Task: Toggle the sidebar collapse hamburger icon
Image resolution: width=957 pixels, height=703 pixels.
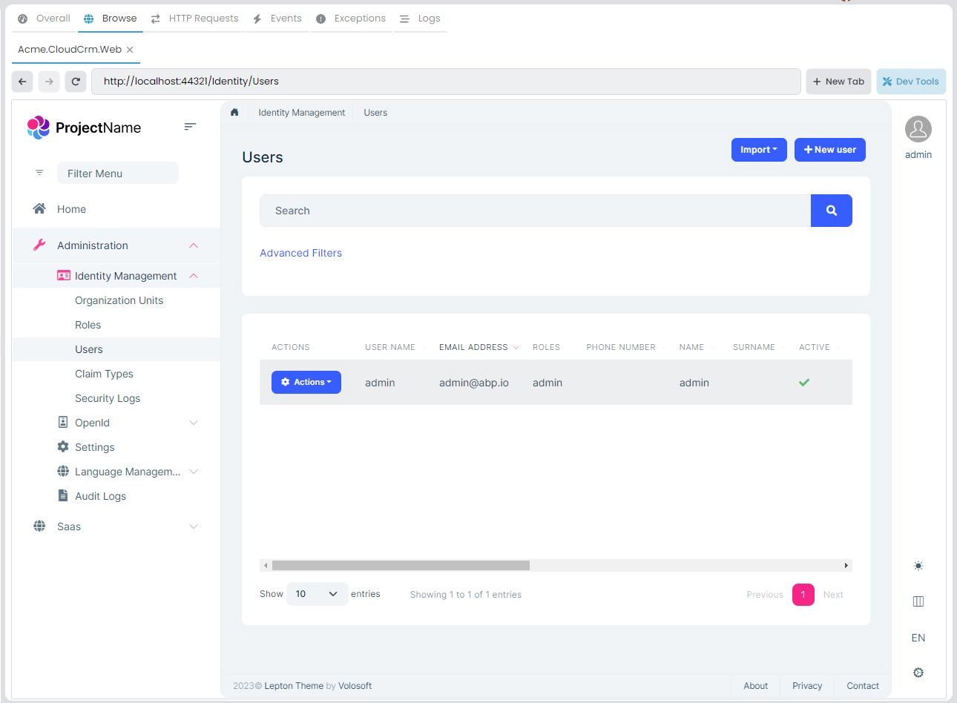Action: (190, 127)
